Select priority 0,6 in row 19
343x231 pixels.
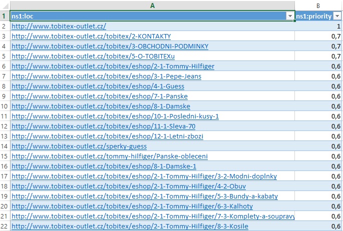318,196
